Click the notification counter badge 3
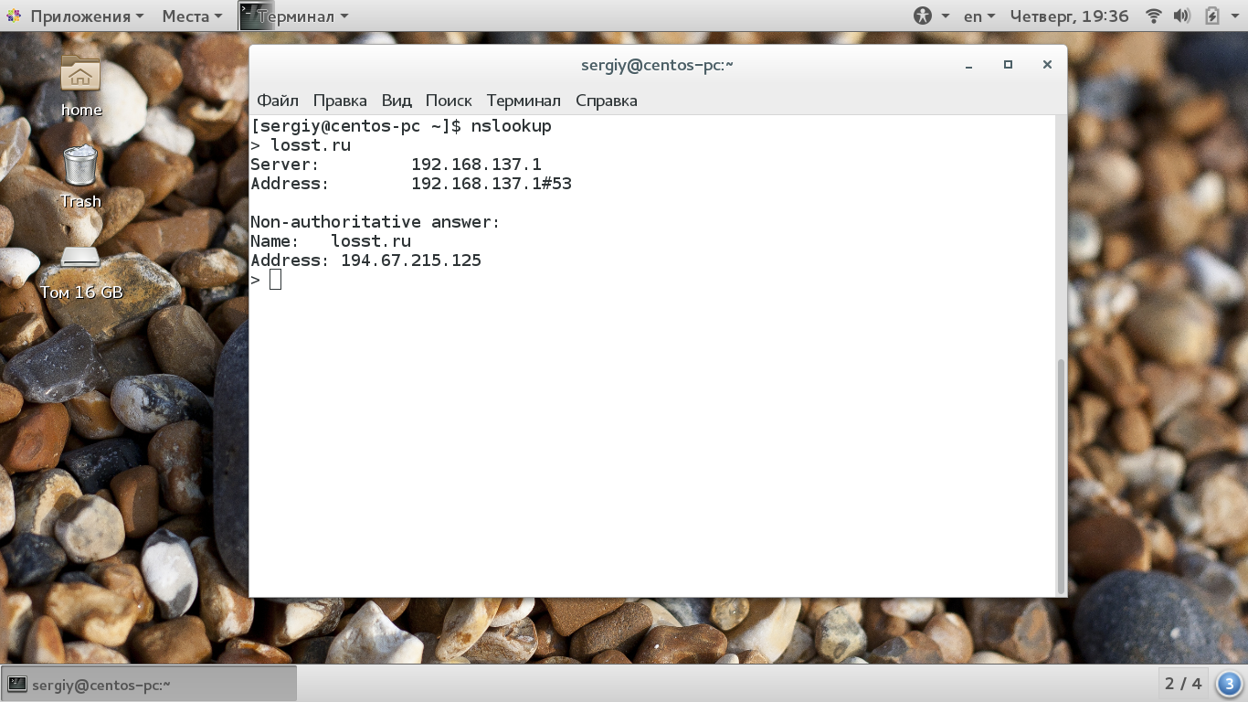The height and width of the screenshot is (702, 1248). click(x=1229, y=683)
